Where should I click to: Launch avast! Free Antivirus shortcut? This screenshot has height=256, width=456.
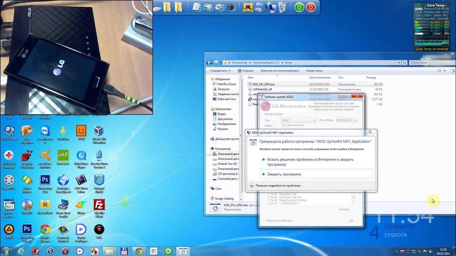[45, 159]
